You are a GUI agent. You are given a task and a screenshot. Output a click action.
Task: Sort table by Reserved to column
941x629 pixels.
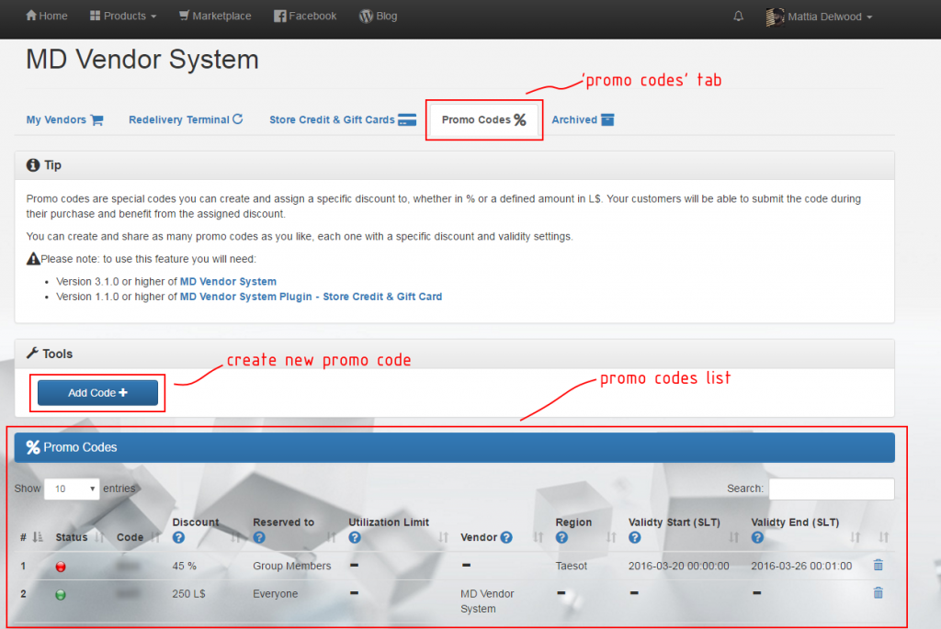(x=332, y=537)
